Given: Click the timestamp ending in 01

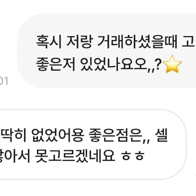Looking at the screenshot, I should point(4,81).
